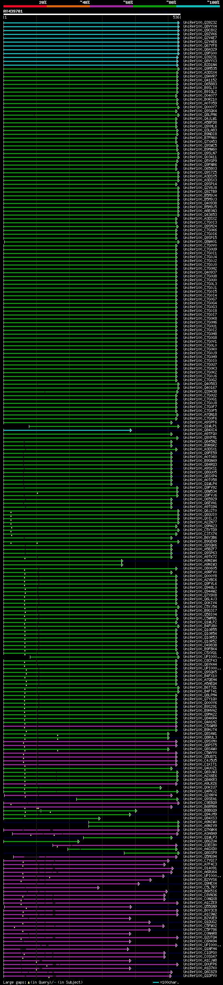Click the red 20% identity legend segment
Screen dimensions: 223x985
pos(25,6)
